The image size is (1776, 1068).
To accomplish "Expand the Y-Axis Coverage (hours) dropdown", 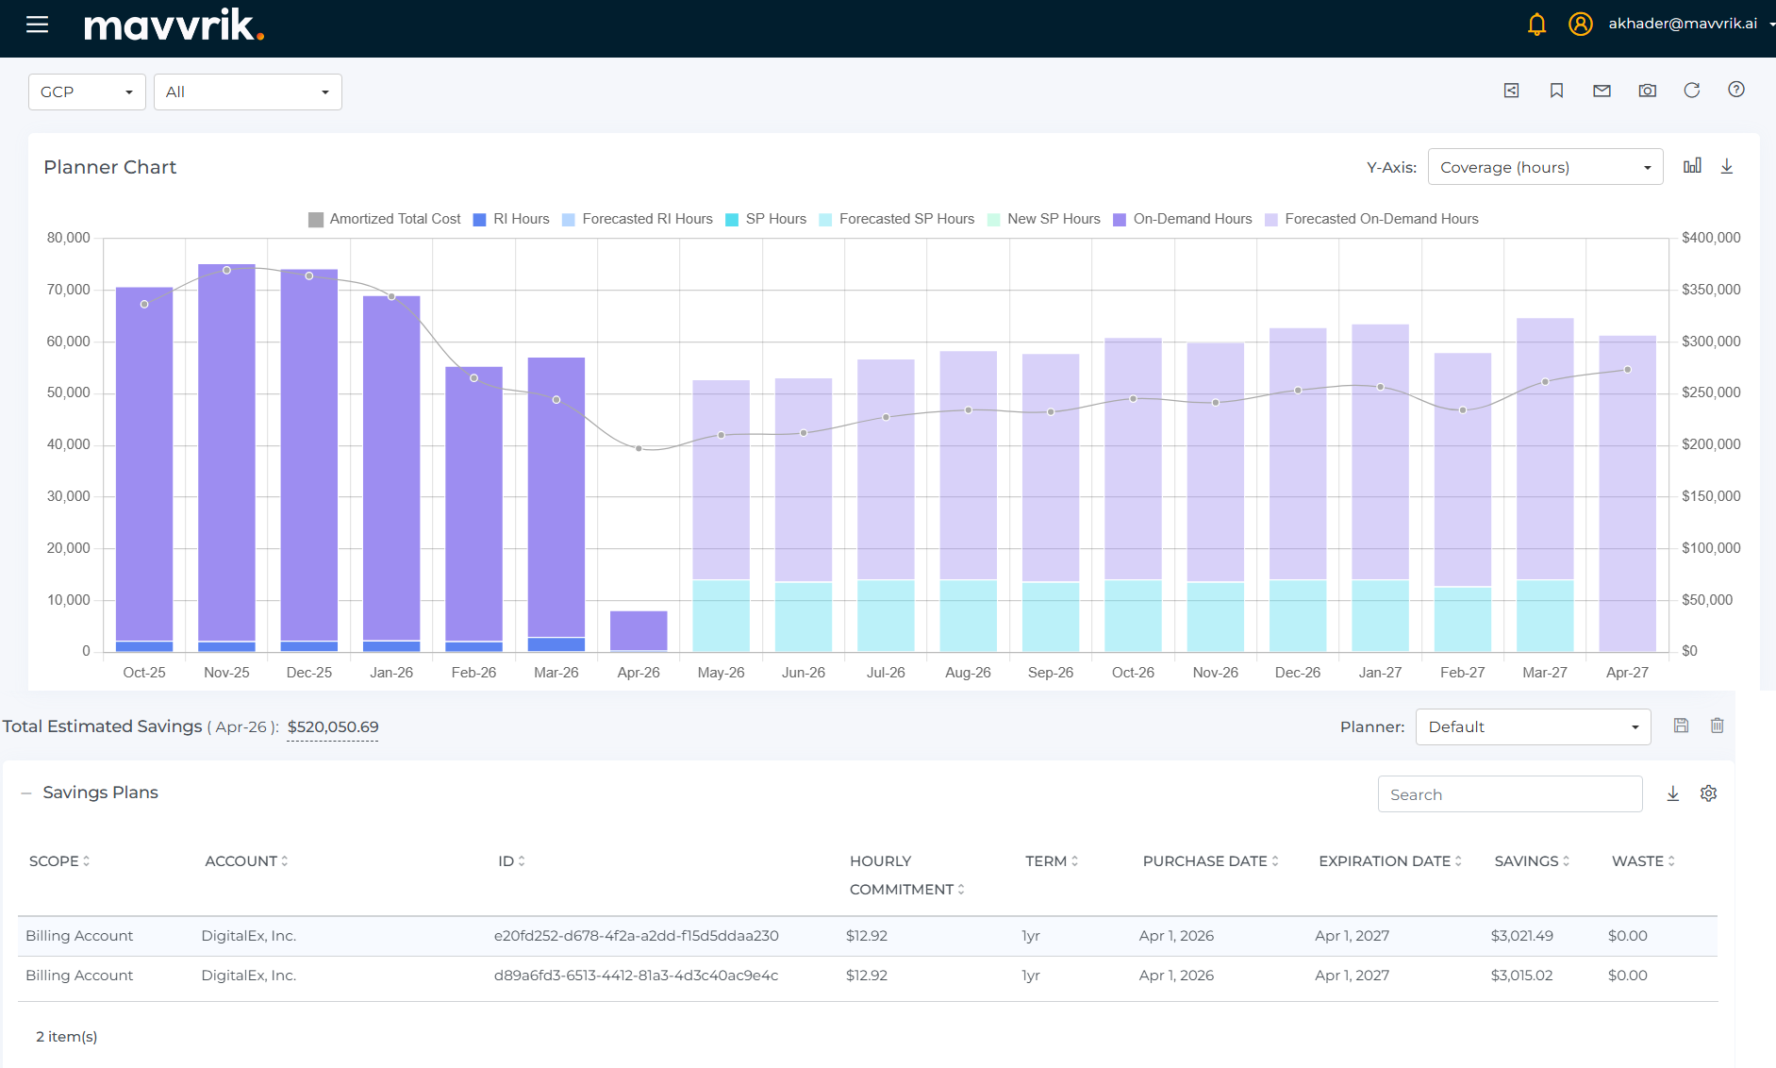I will 1545,167.
